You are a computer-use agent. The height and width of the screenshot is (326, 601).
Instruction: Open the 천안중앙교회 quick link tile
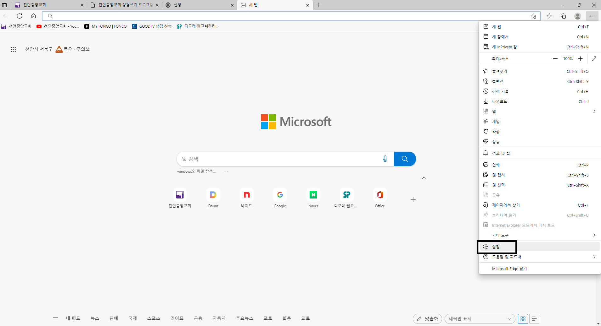180,198
